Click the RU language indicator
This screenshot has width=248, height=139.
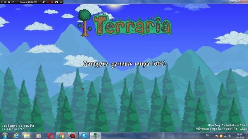[x=207, y=136]
